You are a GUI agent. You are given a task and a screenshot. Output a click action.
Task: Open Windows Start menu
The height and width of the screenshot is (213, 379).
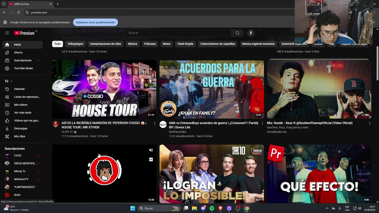pos(133,208)
